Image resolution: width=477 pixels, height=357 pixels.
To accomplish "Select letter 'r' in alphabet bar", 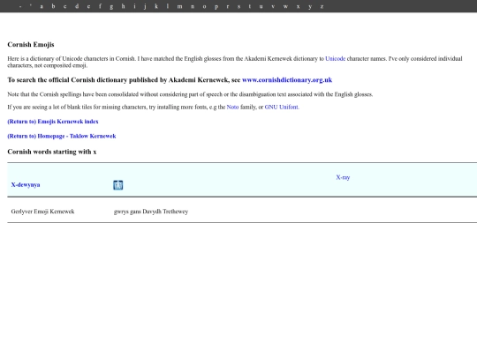I will click(228, 6).
